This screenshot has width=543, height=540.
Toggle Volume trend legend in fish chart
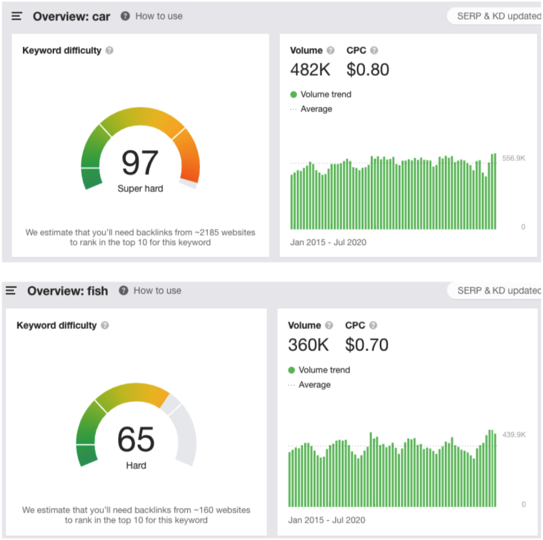click(319, 370)
